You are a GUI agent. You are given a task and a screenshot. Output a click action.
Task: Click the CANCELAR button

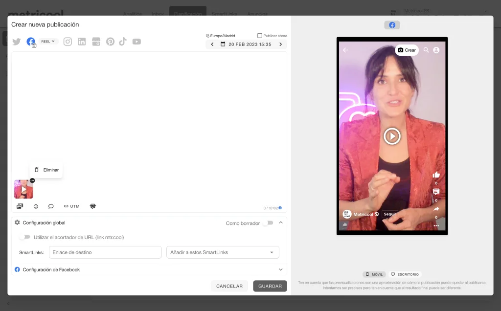[229, 286]
